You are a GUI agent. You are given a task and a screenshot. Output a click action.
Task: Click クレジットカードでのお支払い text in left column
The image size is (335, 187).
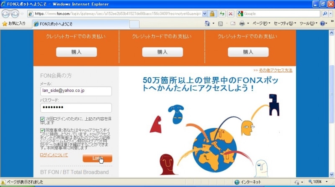tap(76, 36)
